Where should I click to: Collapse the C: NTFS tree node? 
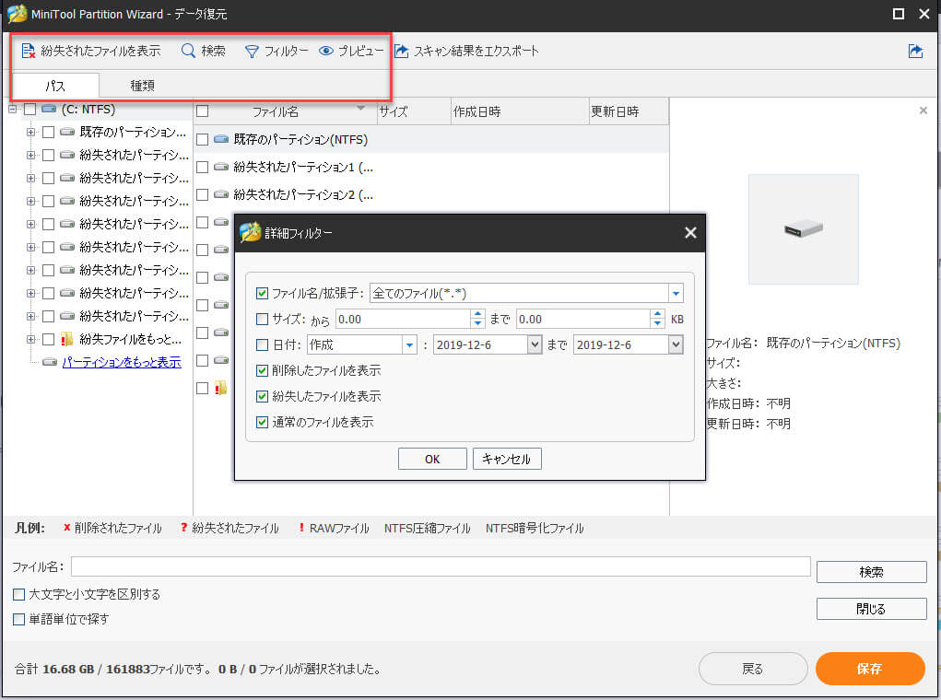12,110
